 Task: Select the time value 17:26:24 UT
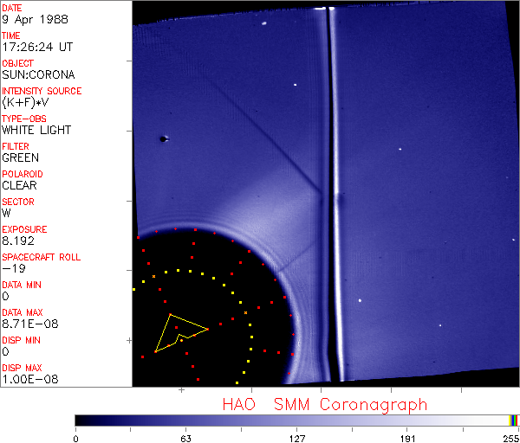coord(36,48)
